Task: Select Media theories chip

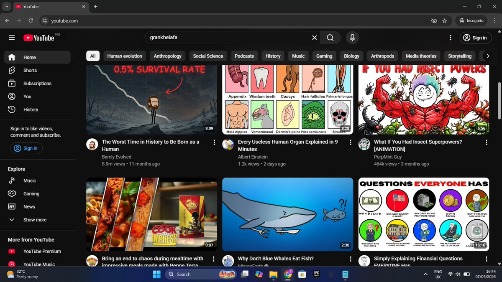Action: coord(421,56)
